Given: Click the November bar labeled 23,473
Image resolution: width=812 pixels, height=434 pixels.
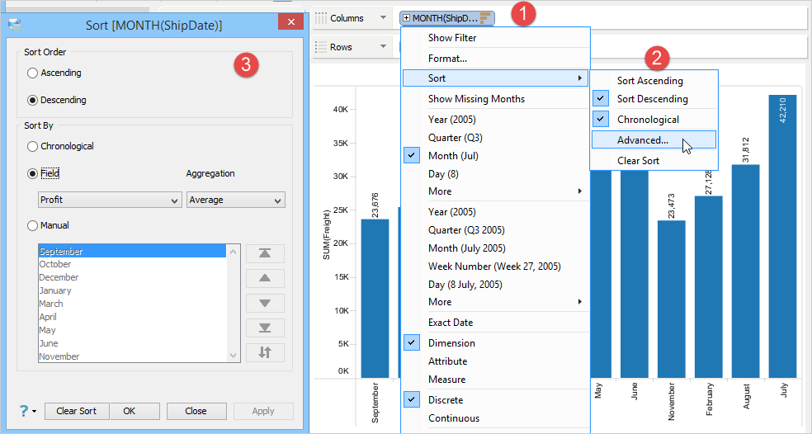Looking at the screenshot, I should point(671,300).
